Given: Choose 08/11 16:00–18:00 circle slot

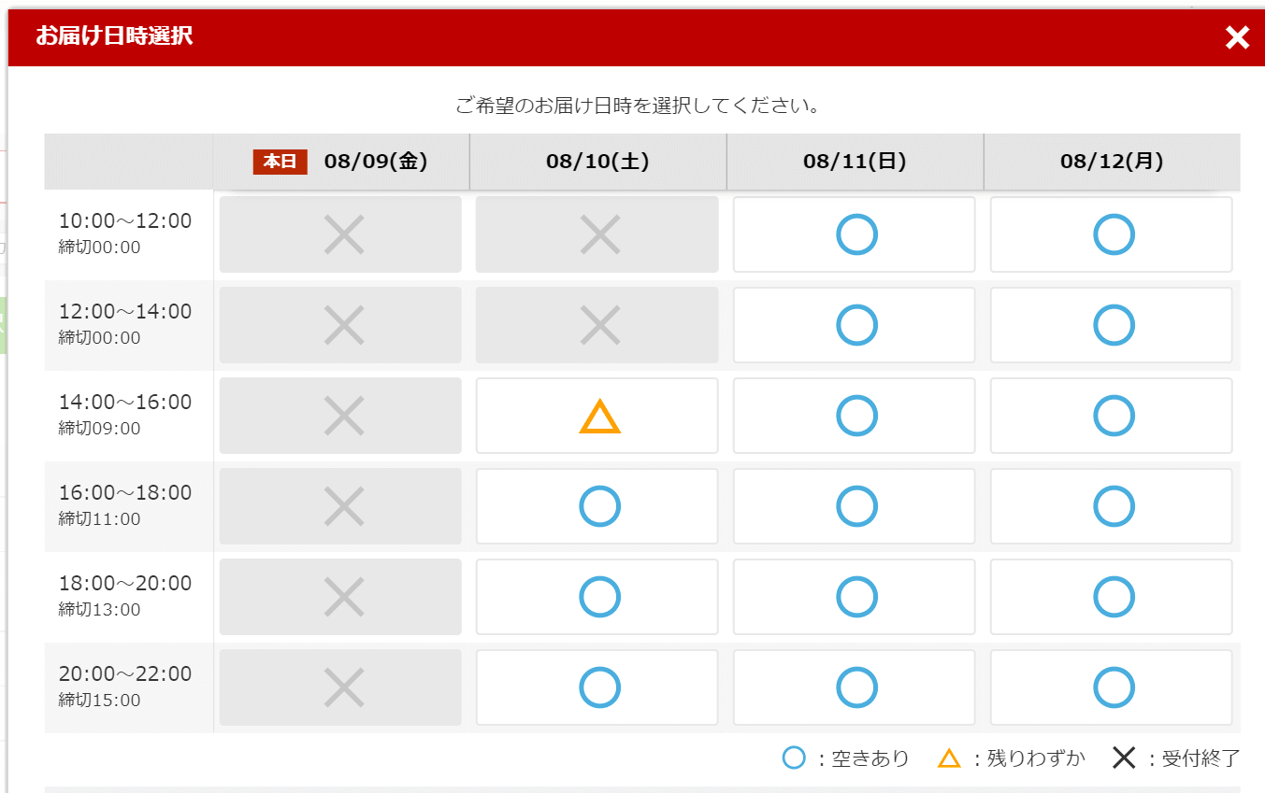Looking at the screenshot, I should coord(855,506).
